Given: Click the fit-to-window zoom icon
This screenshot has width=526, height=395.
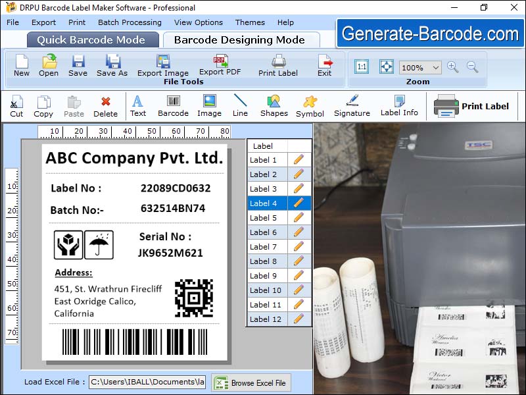Looking at the screenshot, I should pos(387,66).
